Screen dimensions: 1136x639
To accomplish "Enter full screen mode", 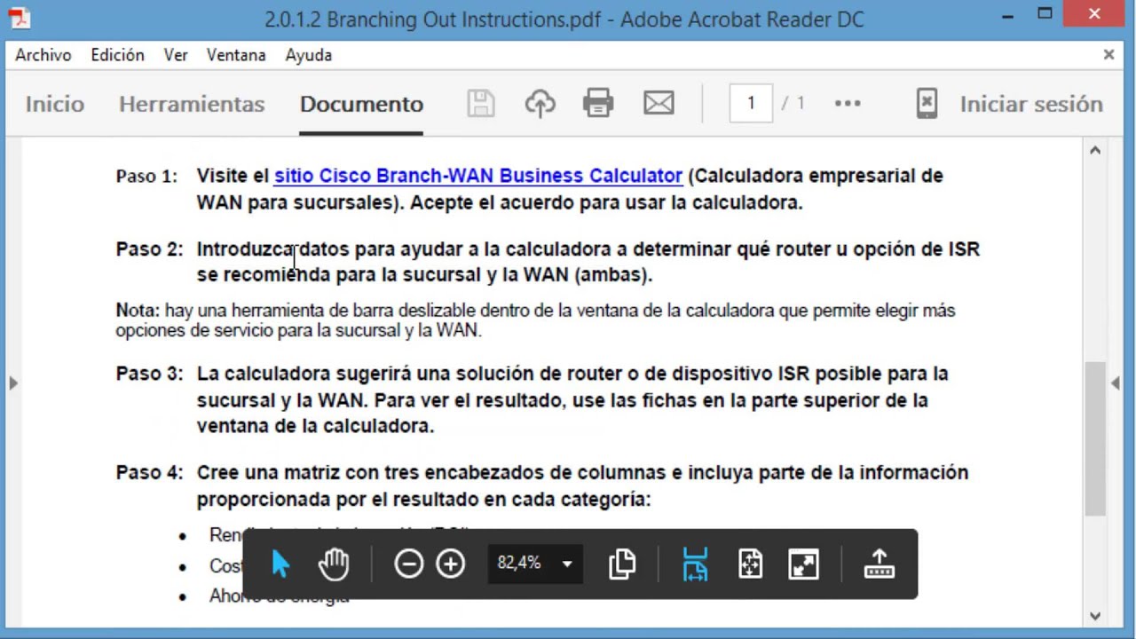I will coord(804,564).
